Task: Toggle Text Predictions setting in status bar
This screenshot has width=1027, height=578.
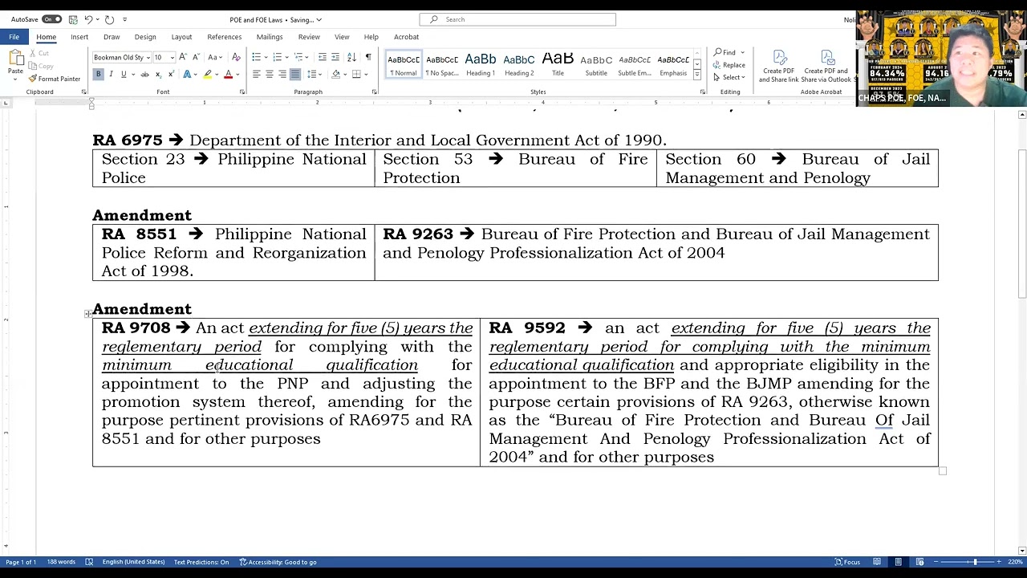Action: [x=201, y=562]
